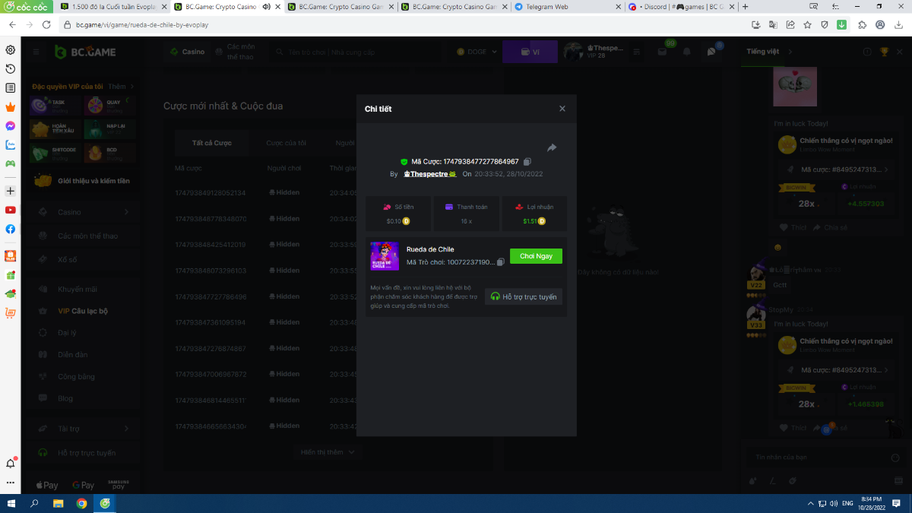
Task: Open sidebar notifications bell
Action: pyautogui.click(x=11, y=463)
